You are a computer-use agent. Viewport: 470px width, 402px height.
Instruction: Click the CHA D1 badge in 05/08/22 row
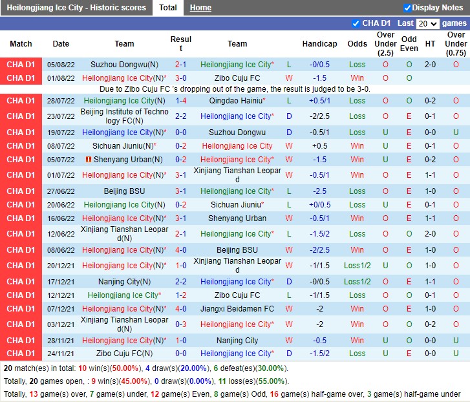click(21, 65)
